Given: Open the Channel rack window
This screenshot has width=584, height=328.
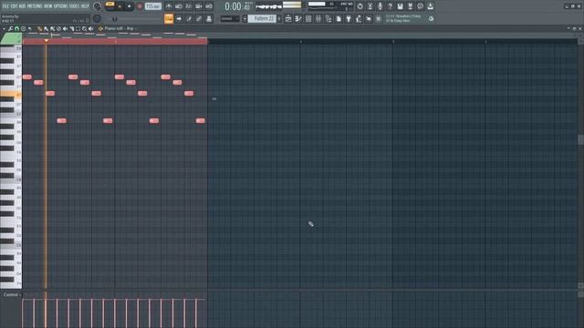Looking at the screenshot, I should pos(308,18).
